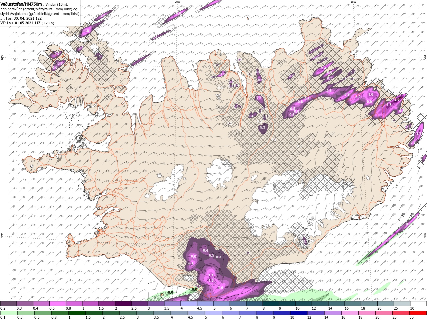Click the '2.8' snowfall value on the map
This screenshot has width=427, height=320.
[397, 99]
